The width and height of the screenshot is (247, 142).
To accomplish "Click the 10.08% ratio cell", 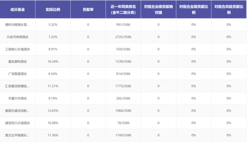I will tap(53, 123).
